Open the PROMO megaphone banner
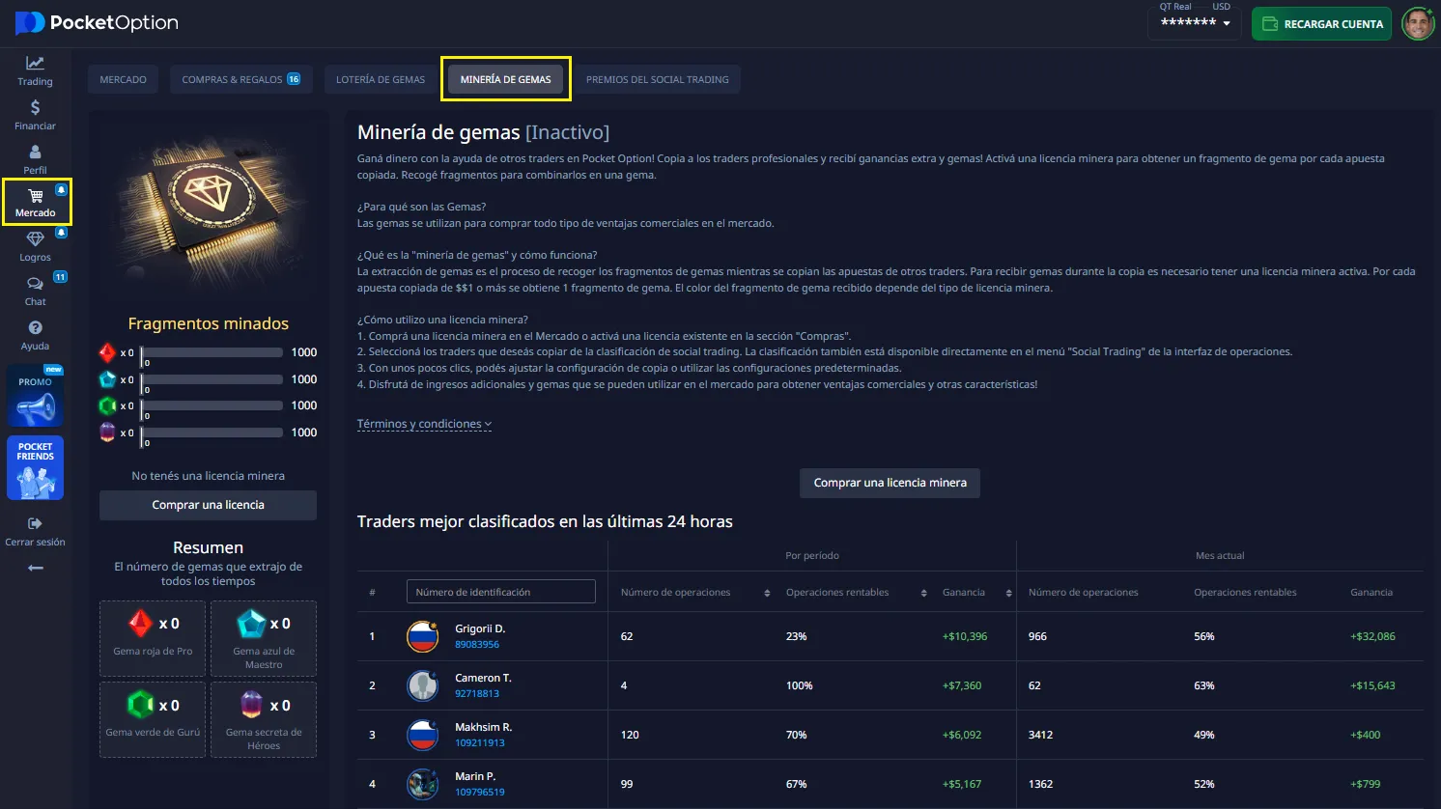Image resolution: width=1441 pixels, height=809 pixels. click(x=35, y=396)
